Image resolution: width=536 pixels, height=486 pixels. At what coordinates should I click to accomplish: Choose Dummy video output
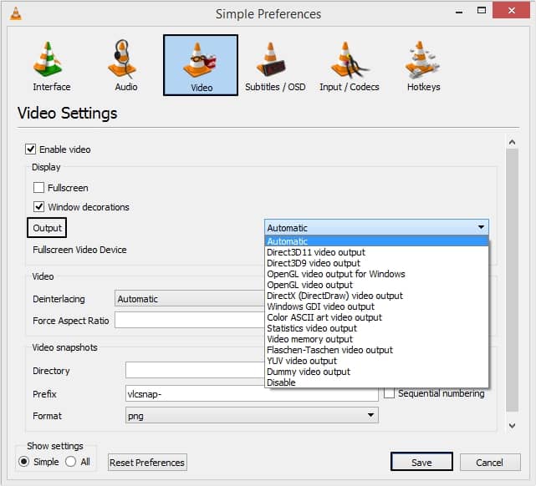coord(376,372)
